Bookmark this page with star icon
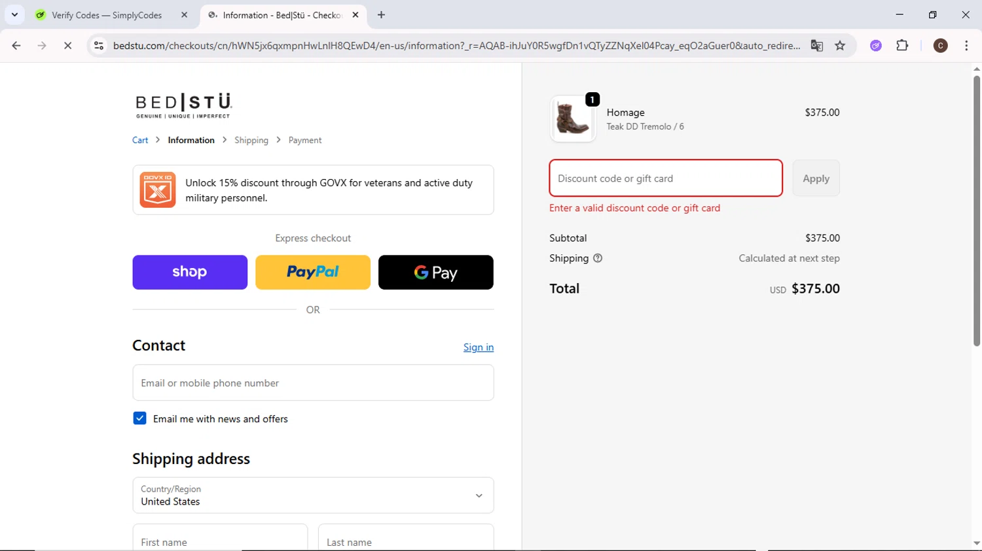The height and width of the screenshot is (551, 982). tap(840, 46)
